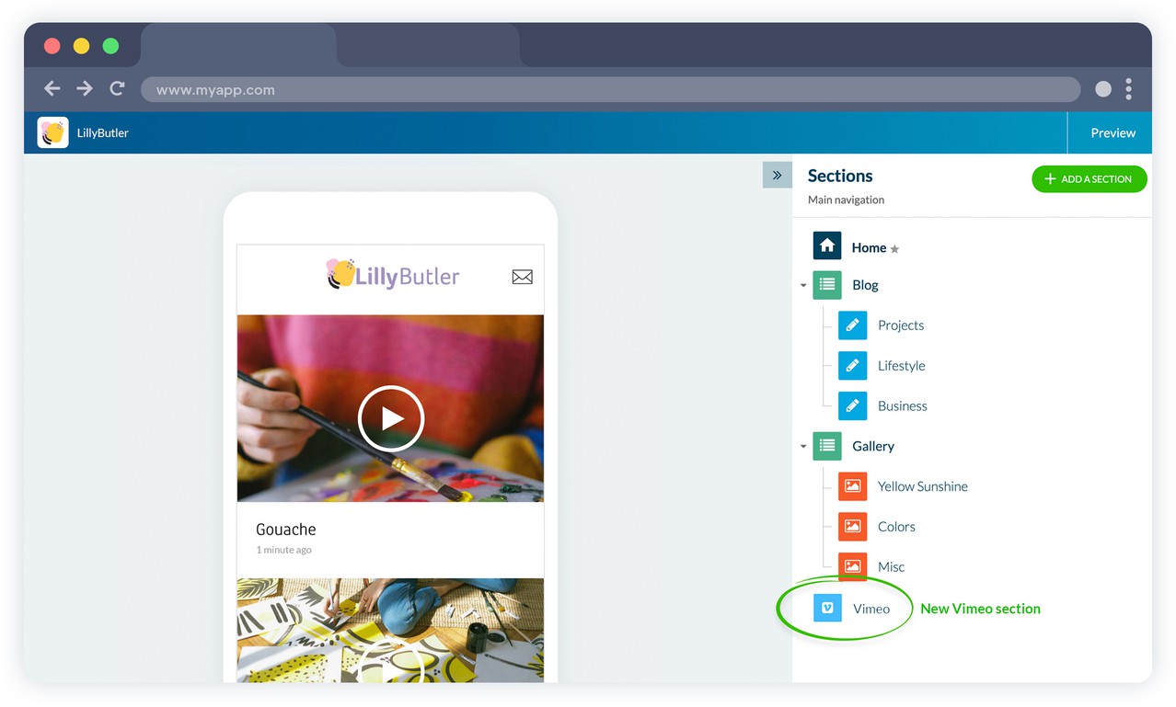Click the browser forward arrow

[x=85, y=88]
